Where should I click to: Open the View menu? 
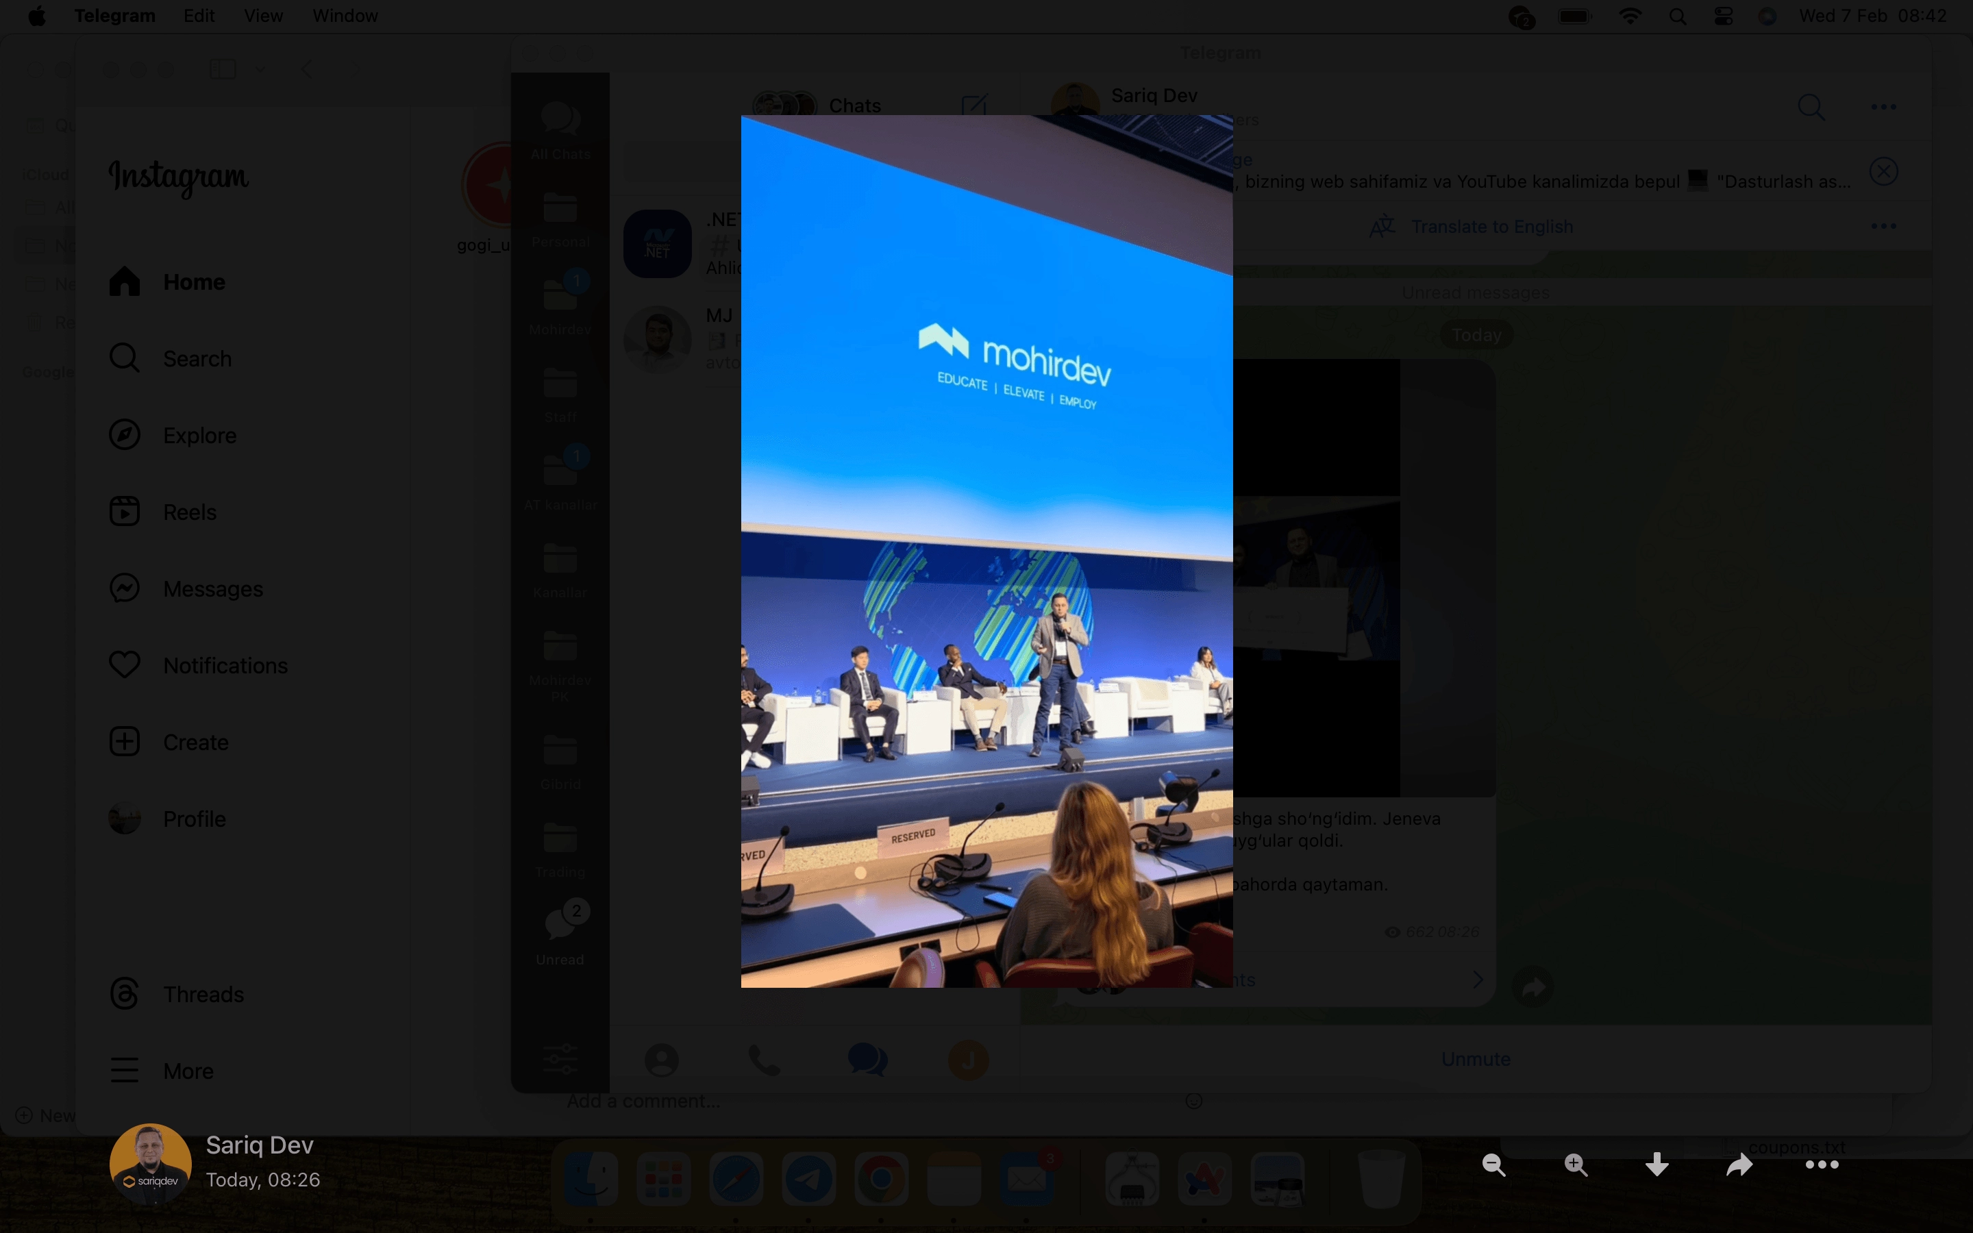pos(263,16)
